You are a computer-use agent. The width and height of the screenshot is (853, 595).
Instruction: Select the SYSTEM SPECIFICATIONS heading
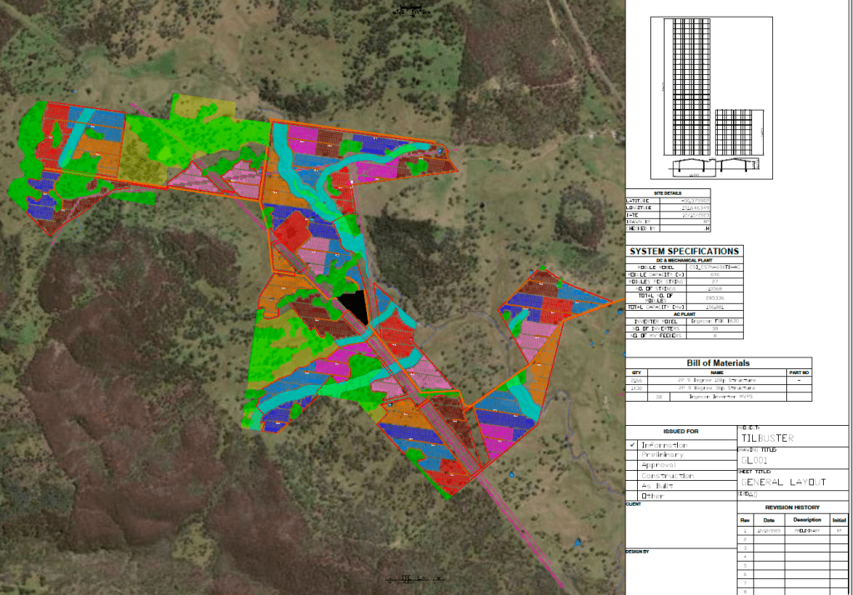click(x=684, y=251)
